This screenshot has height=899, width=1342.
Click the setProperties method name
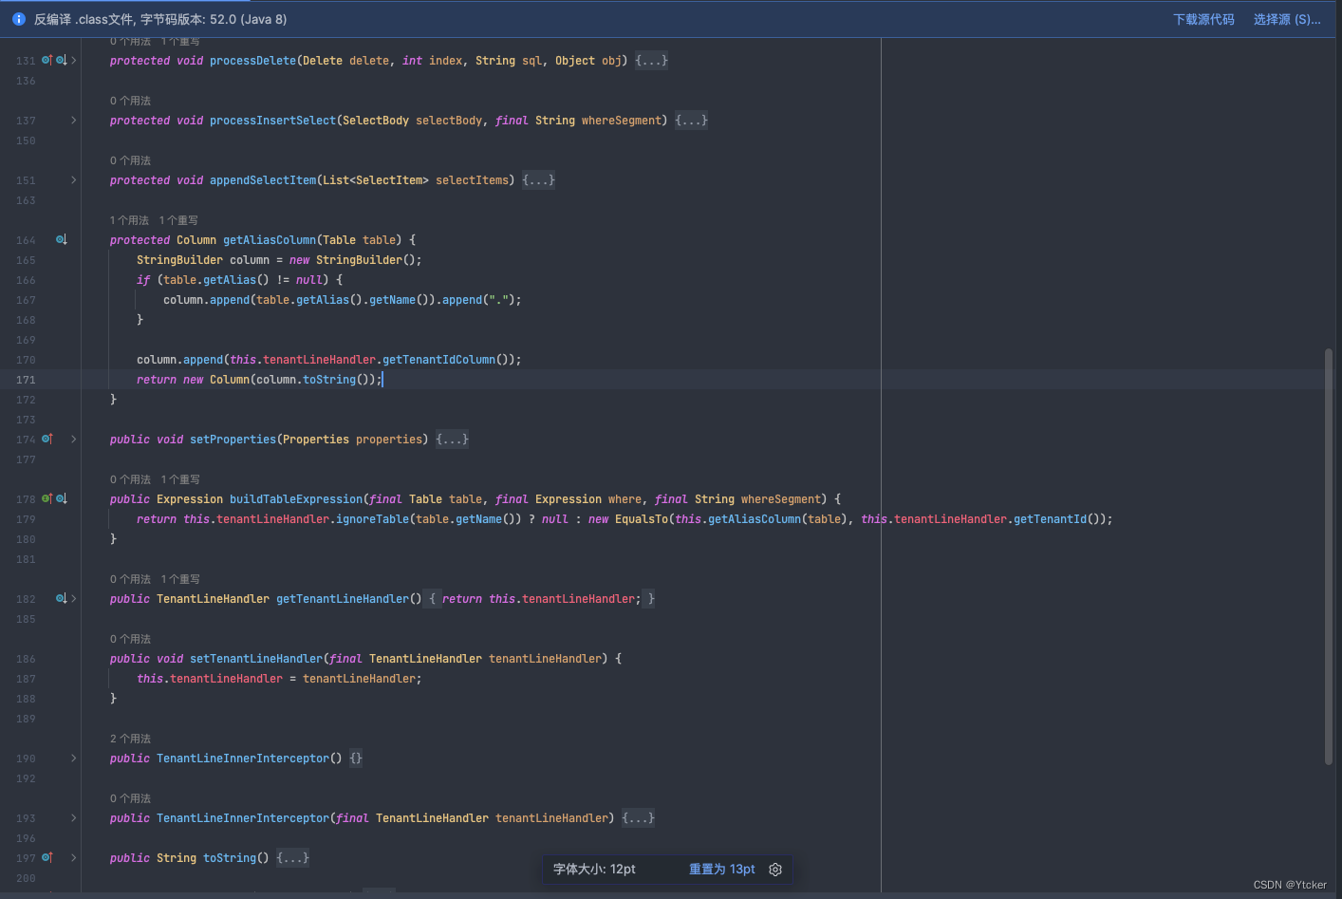coord(233,440)
